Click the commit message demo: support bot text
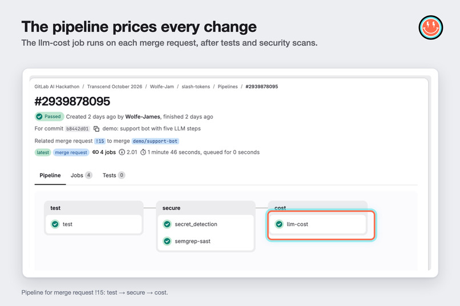This screenshot has height=306, width=460. (151, 129)
